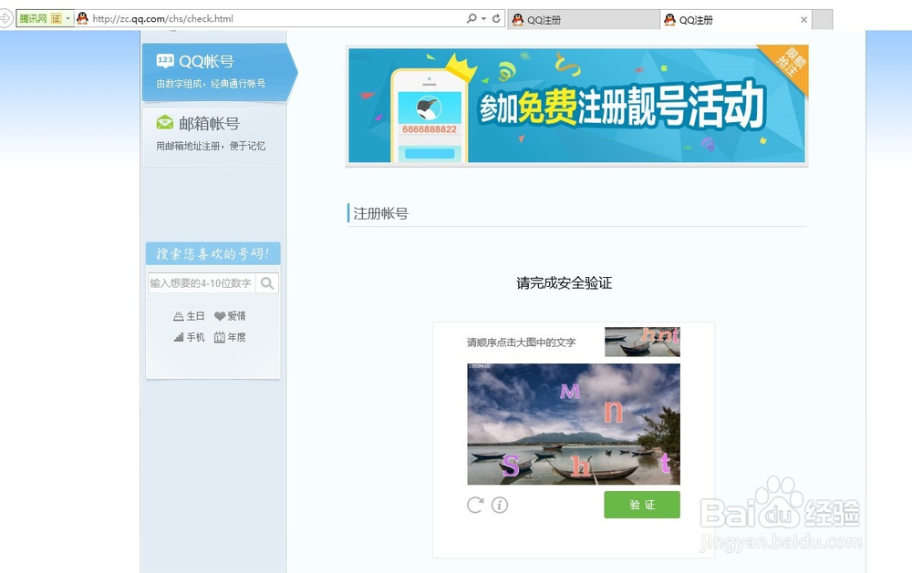Click the 请顺序点击大图中的文字 instruction
The height and width of the screenshot is (573, 912).
521,343
